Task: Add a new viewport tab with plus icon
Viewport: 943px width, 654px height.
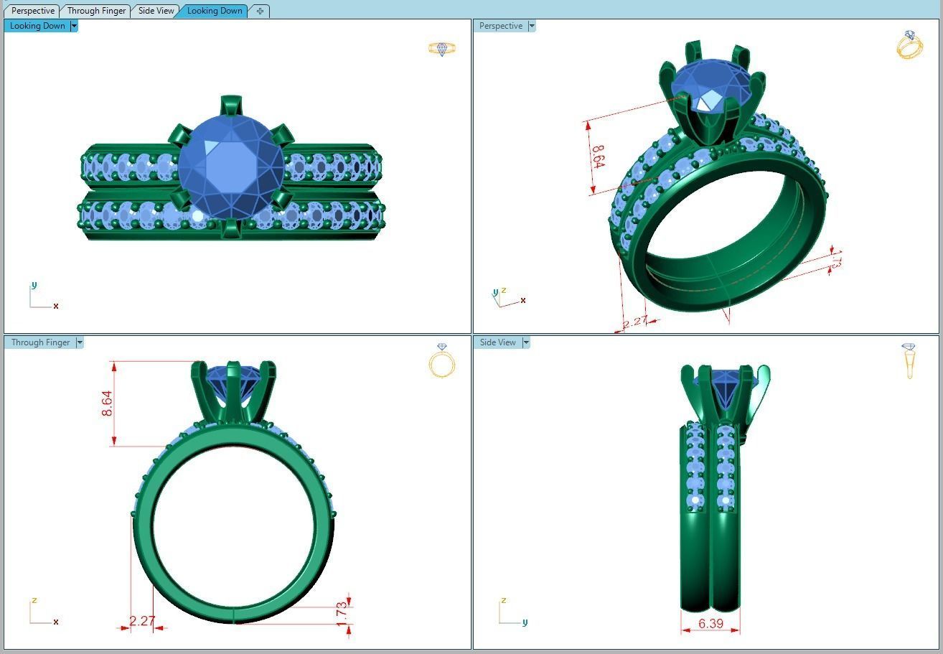Action: click(260, 11)
